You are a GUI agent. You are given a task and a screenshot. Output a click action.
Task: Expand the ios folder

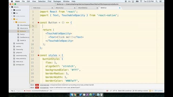(12, 13)
